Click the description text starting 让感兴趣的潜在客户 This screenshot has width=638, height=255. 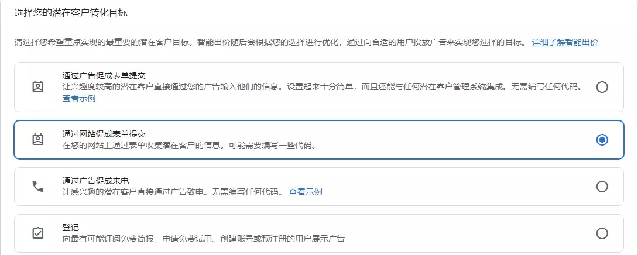point(173,192)
